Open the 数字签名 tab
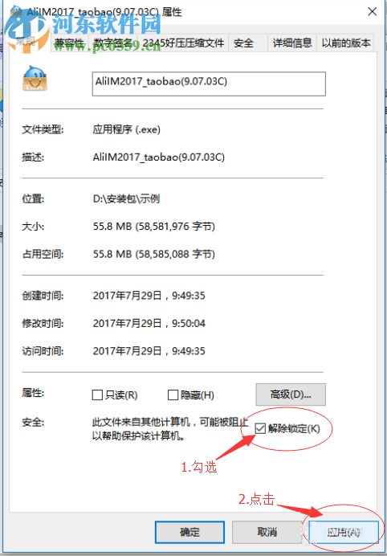Screen dimensions: 387x556 (113, 43)
